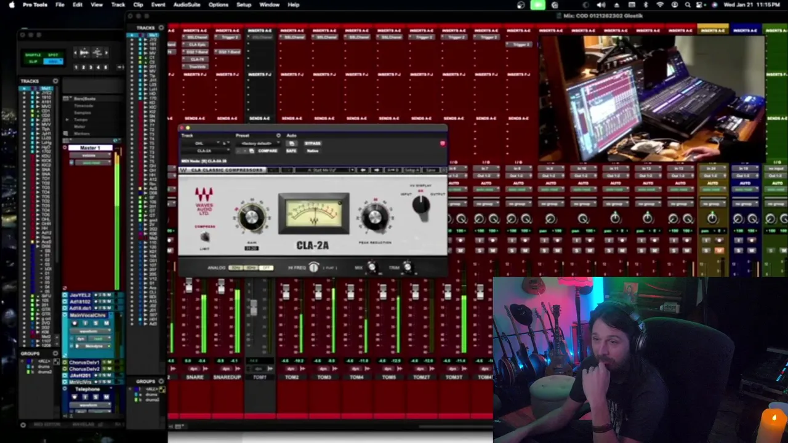Click the SNARE channel volume fader
788x443 pixels.
(188, 286)
